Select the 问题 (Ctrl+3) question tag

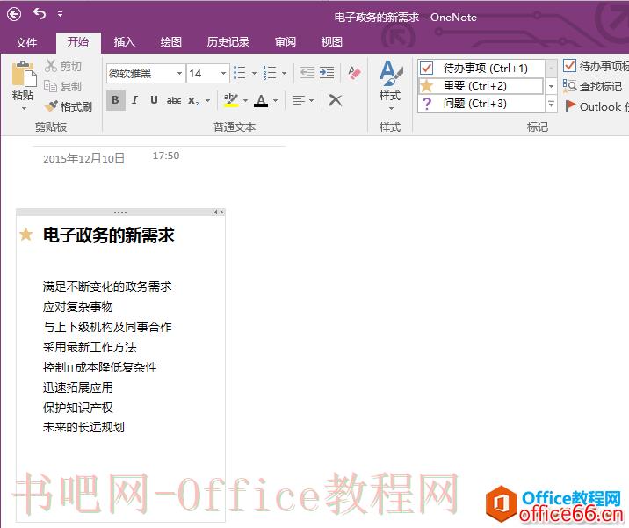point(481,104)
